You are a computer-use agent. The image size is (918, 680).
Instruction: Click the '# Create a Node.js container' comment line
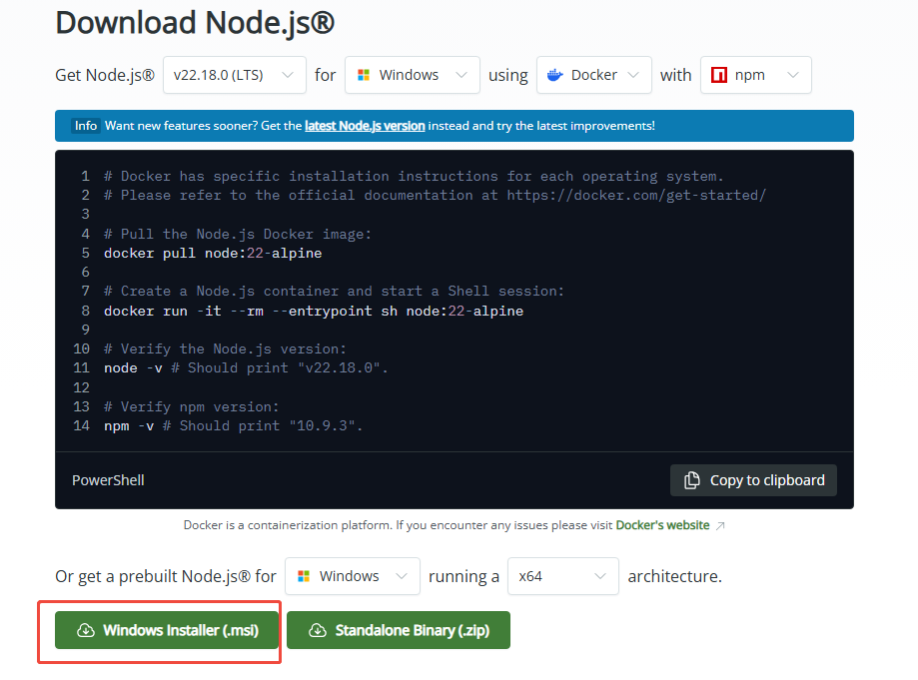tap(334, 291)
